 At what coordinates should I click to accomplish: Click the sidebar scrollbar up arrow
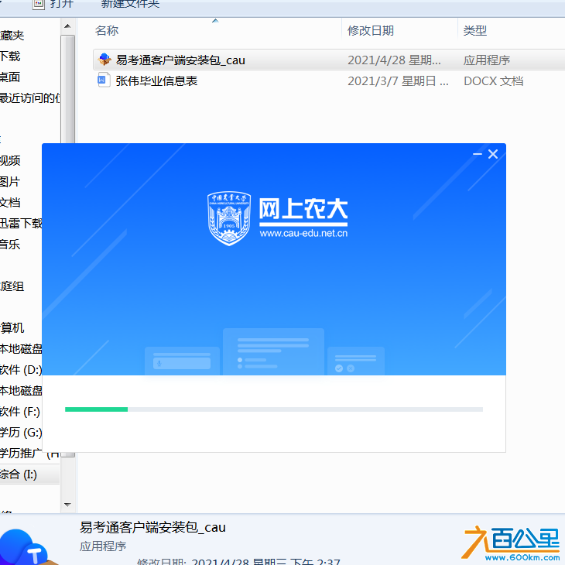tap(67, 26)
